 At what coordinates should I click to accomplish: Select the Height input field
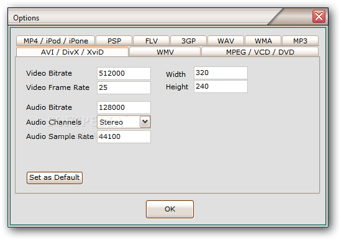pyautogui.click(x=221, y=86)
